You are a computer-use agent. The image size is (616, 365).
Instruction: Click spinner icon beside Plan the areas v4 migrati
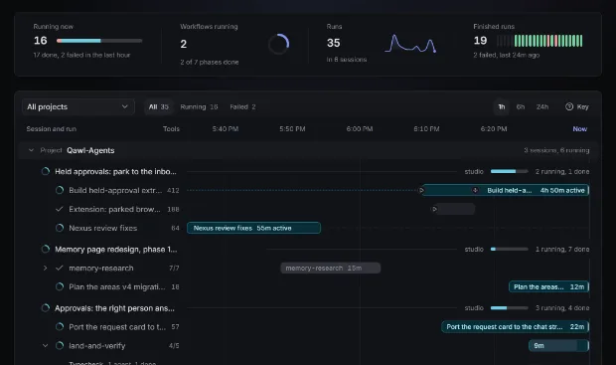coord(60,286)
